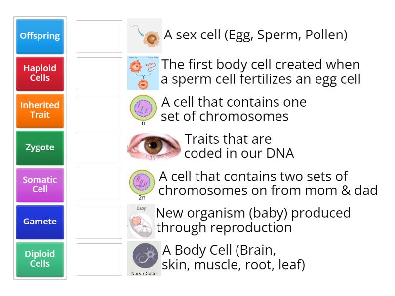Click the Zygote tile
The image size is (395, 296).
point(39,148)
